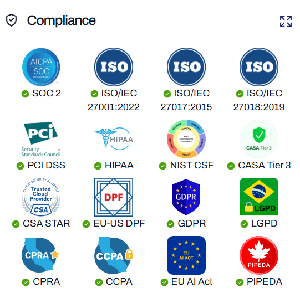
Task: Open the CSA Trusted Cloud Provider badge
Action: tap(41, 197)
